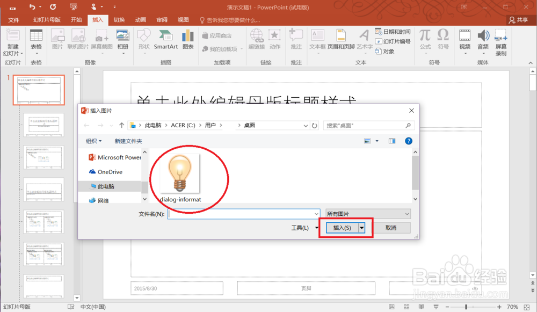Switch to Slide Sorter view icon
The image size is (537, 312).
point(407,307)
